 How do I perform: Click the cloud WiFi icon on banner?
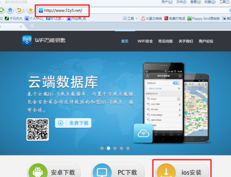[x=143, y=133]
